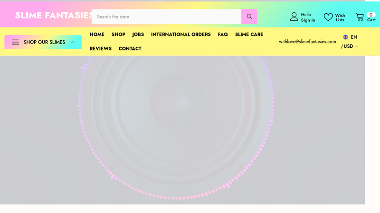Open the USD currency dropdown

tap(349, 46)
